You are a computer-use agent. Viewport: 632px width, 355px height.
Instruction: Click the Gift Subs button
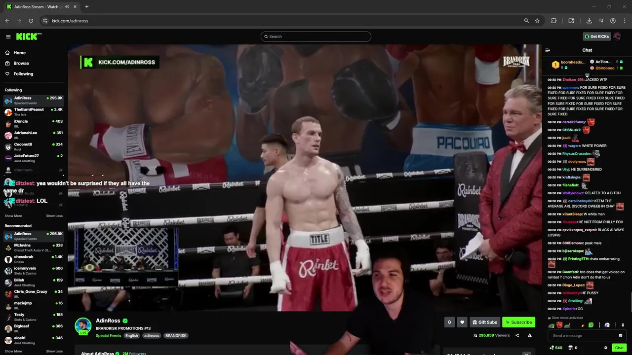pyautogui.click(x=485, y=322)
